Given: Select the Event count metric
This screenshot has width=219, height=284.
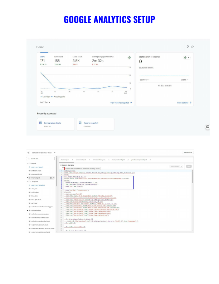Looking at the screenshot, I should coord(77,61).
